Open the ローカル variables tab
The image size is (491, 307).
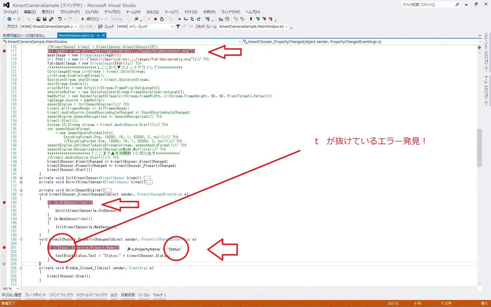(x=144, y=295)
